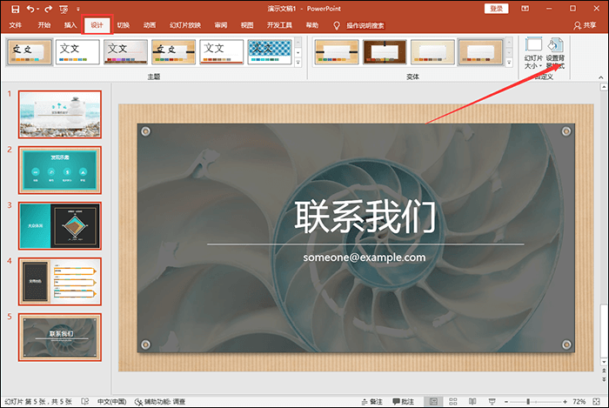
Task: Apply the plain white Office theme
Action: (77, 51)
